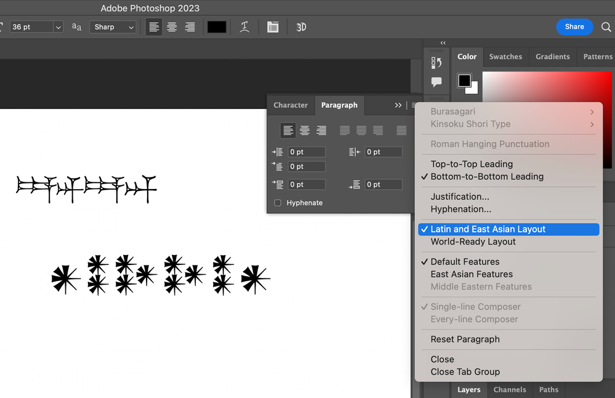Open the Sharp anti-aliasing dropdown
The width and height of the screenshot is (615, 398).
point(113,26)
